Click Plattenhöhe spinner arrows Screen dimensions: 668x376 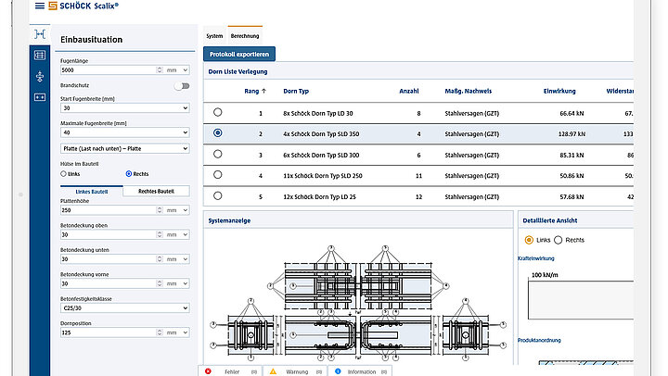click(160, 210)
